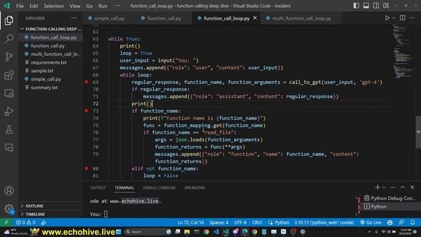The image size is (421, 237).
Task: Toggle breakpoint on line 80
Action: (86, 169)
